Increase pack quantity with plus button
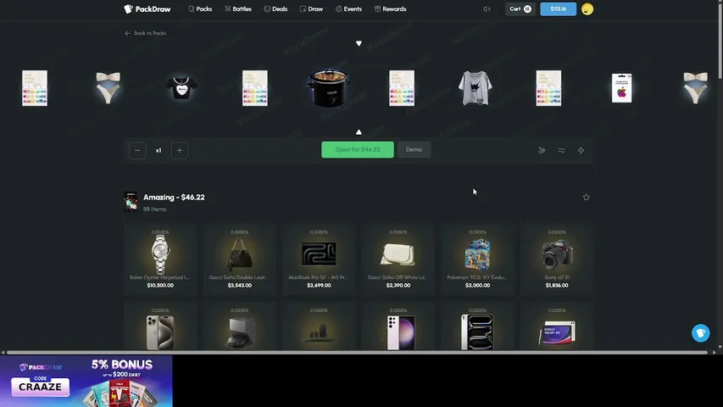Screen dimensions: 723x407 [x=180, y=150]
